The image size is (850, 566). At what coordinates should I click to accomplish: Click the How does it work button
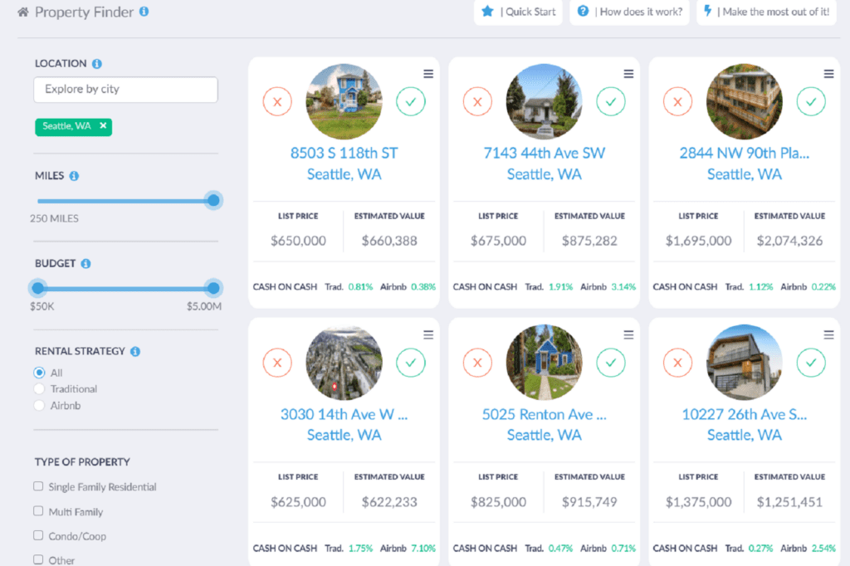click(628, 12)
